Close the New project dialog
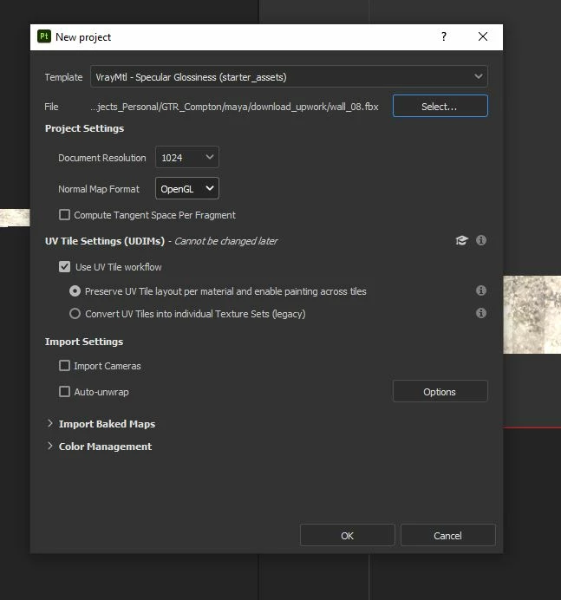The height and width of the screenshot is (600, 561). [483, 36]
